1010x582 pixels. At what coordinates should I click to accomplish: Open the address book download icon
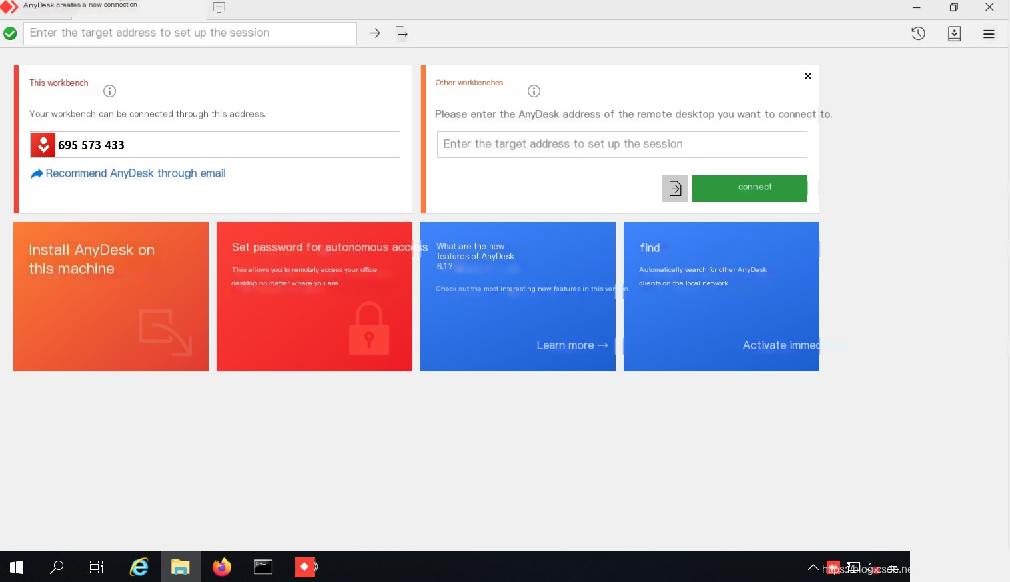(954, 33)
